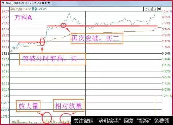Click price level 23.14 on left axis
The height and width of the screenshot is (125, 173).
5,29
